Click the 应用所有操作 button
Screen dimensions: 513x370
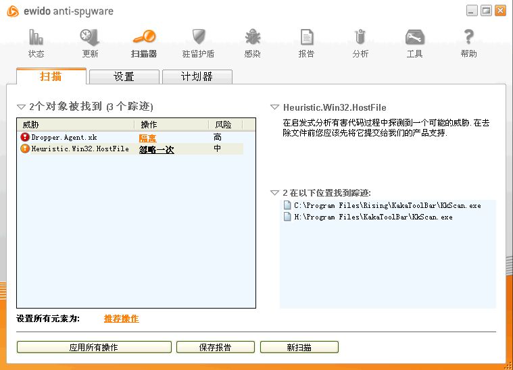tap(94, 347)
